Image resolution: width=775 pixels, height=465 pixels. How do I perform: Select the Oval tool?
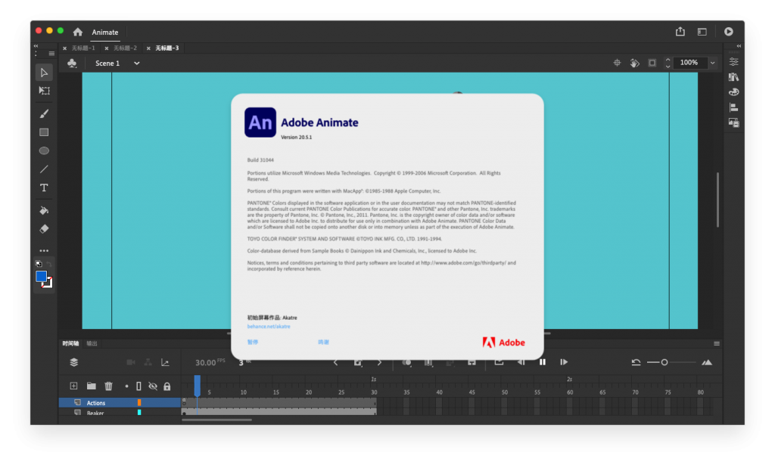44,150
